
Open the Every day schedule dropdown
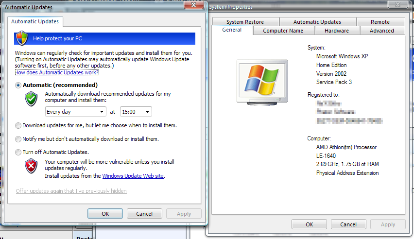(75, 112)
